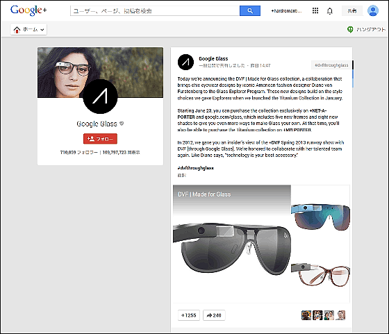Click the second plus-oner avatar thumbnail
Viewport: 389px width, 334px height.
(x=317, y=315)
